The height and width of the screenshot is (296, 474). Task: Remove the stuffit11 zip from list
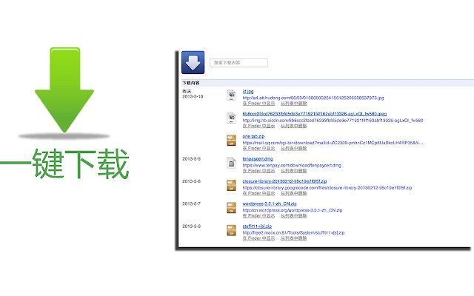(x=293, y=238)
